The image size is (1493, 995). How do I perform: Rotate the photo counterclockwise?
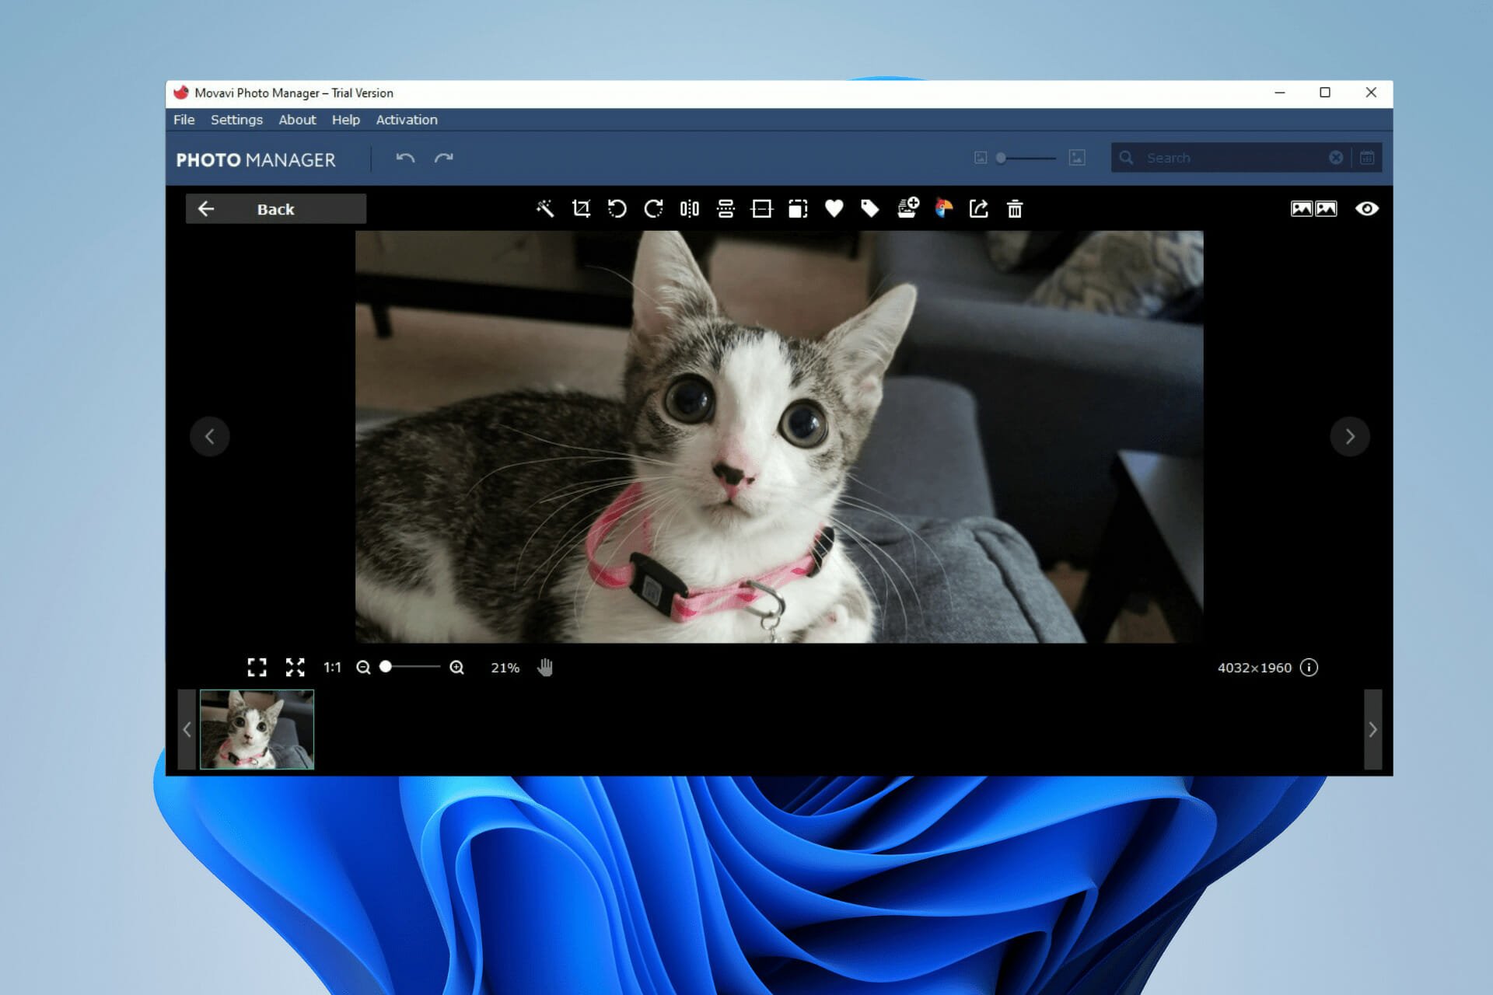(617, 208)
